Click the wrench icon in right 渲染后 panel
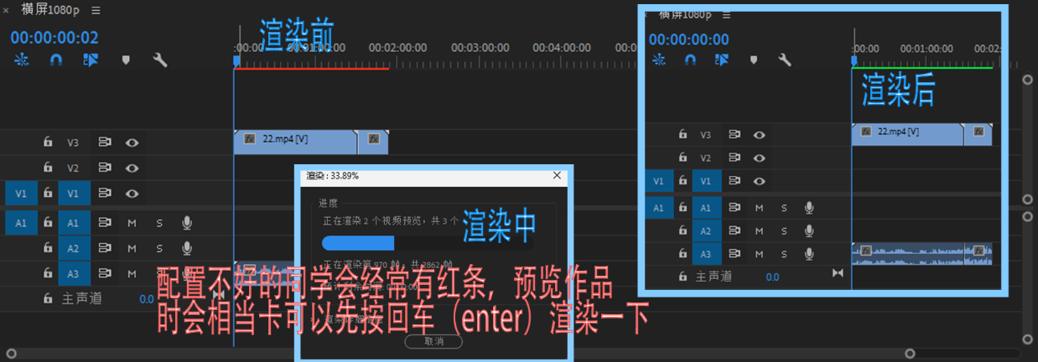The width and height of the screenshot is (1038, 362). click(785, 59)
